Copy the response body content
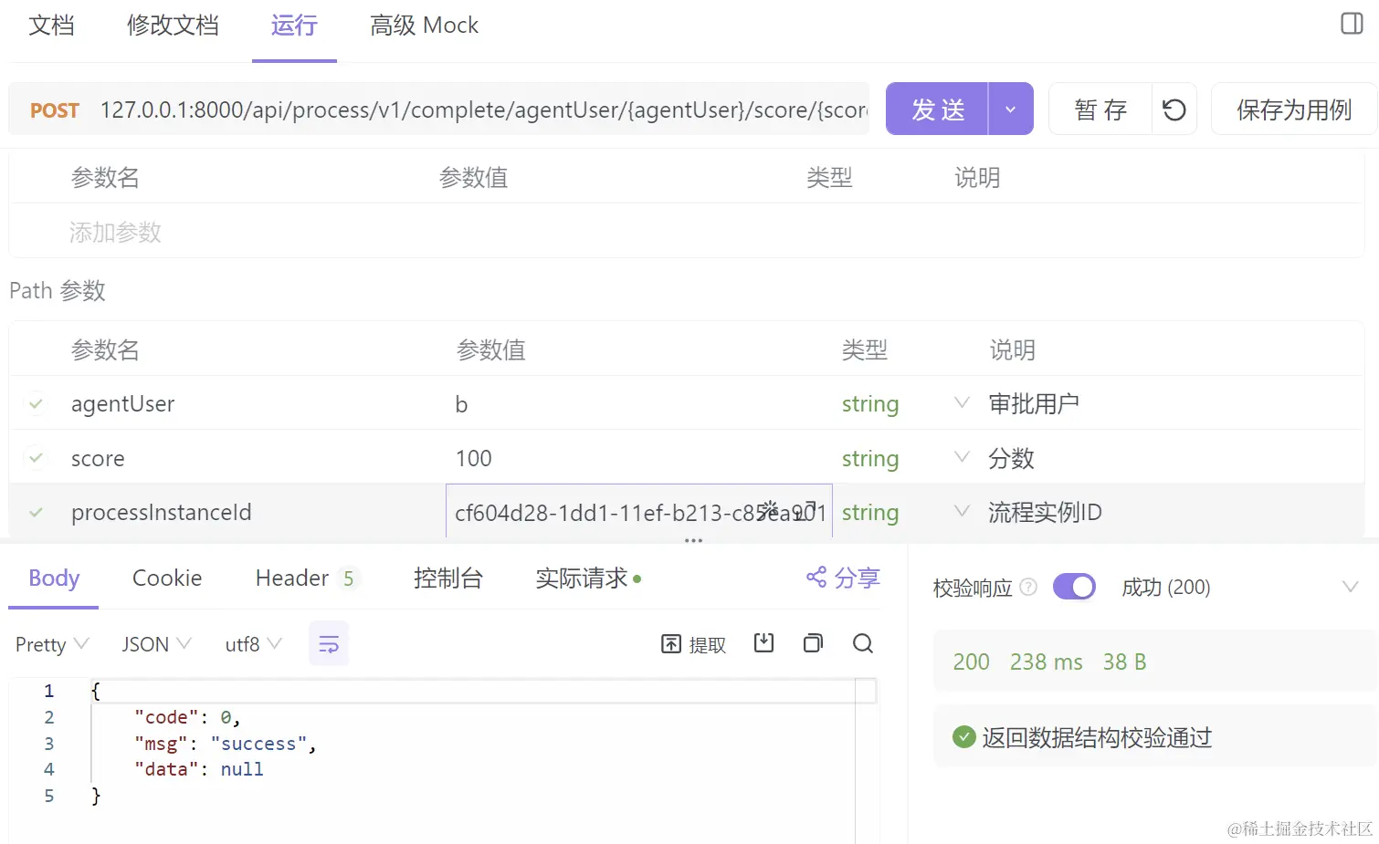The height and width of the screenshot is (844, 1379). [x=813, y=643]
